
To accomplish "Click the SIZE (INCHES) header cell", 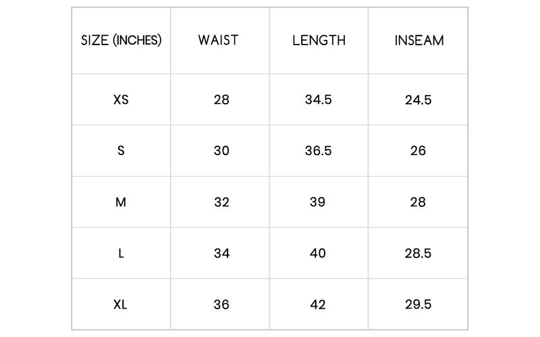I will tap(121, 40).
